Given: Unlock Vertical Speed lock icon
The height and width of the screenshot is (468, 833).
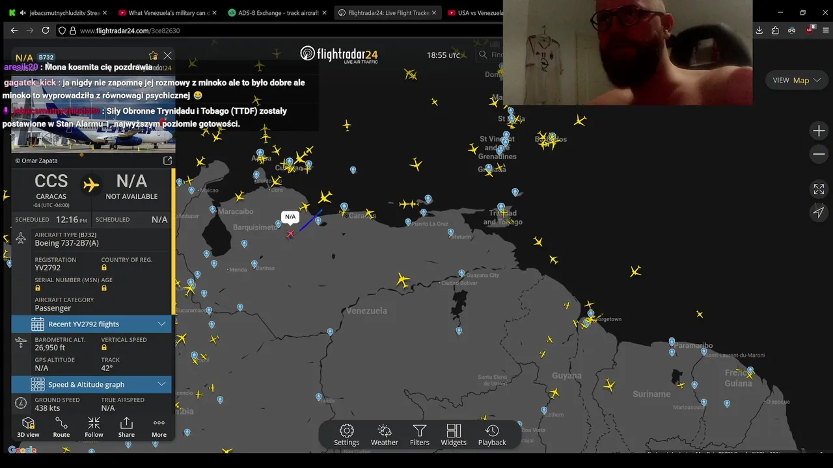Looking at the screenshot, I should [x=104, y=348].
